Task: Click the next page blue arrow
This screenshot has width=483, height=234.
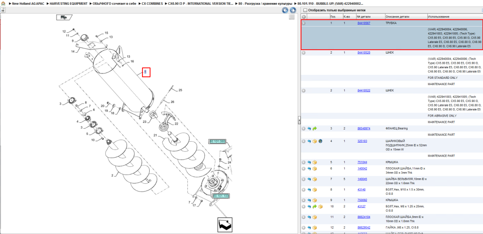Action: (293, 10)
